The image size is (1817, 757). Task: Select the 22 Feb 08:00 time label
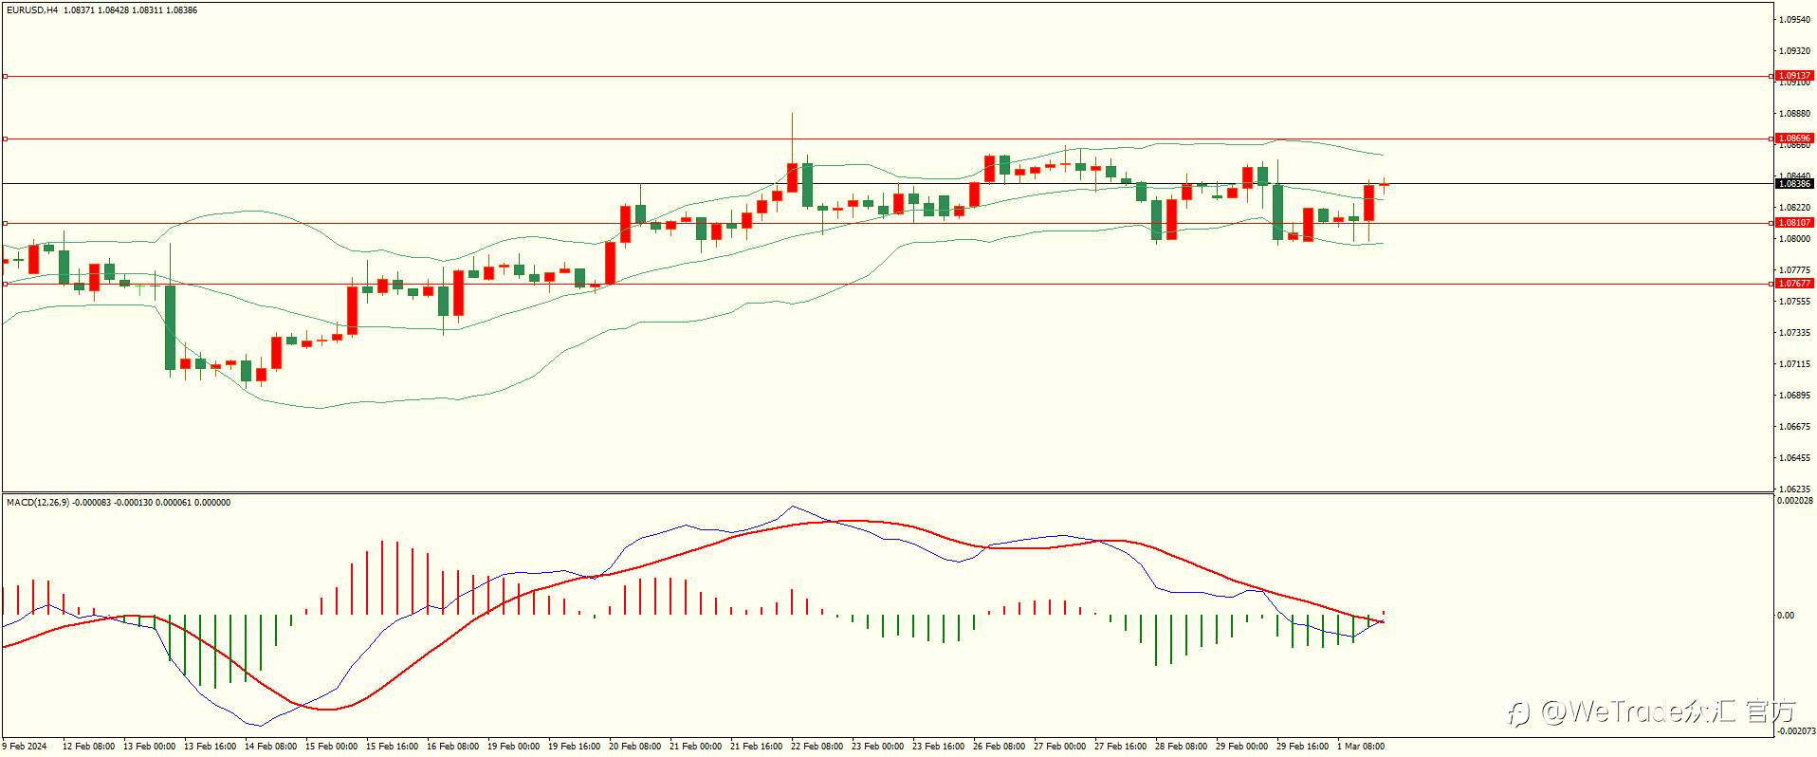coord(817,746)
